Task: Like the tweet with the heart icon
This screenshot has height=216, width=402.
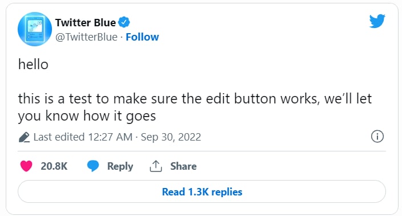Action: tap(26, 166)
